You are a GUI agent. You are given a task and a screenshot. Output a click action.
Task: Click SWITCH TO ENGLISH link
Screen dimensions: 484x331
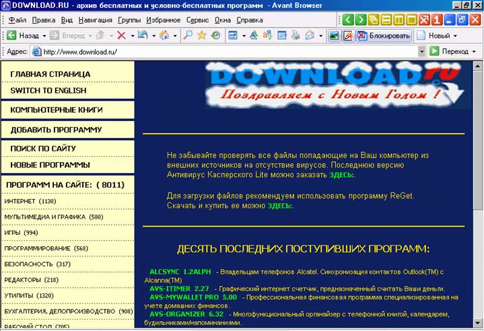tap(48, 91)
